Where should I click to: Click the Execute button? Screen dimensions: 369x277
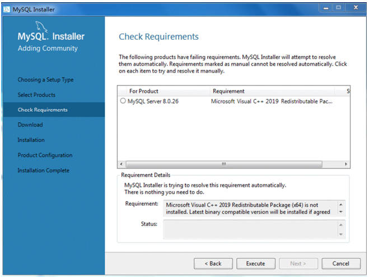(255, 264)
